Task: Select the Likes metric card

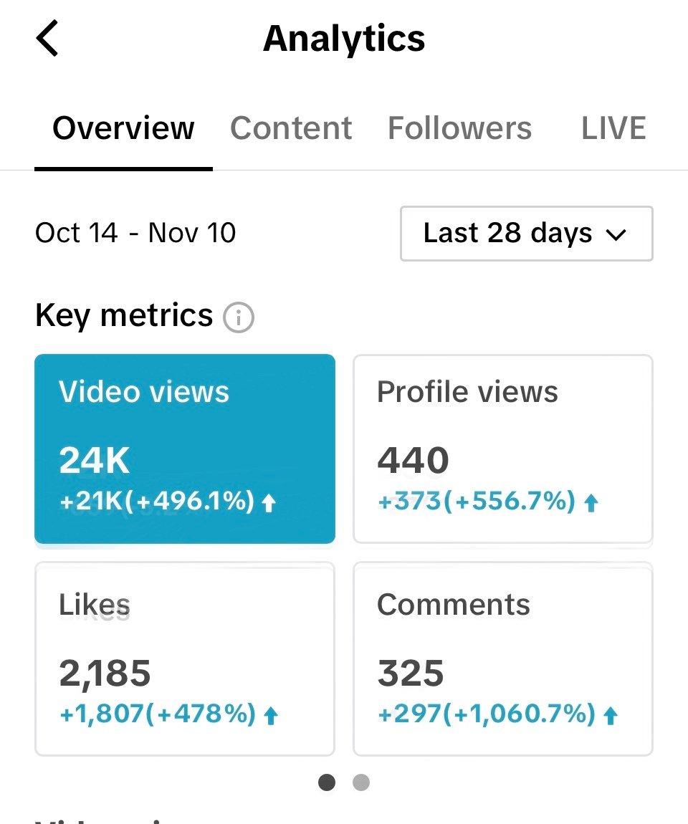Action: tap(185, 659)
